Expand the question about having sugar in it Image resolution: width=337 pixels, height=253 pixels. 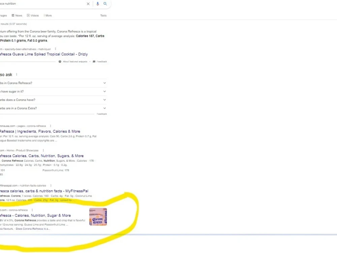pos(53,91)
